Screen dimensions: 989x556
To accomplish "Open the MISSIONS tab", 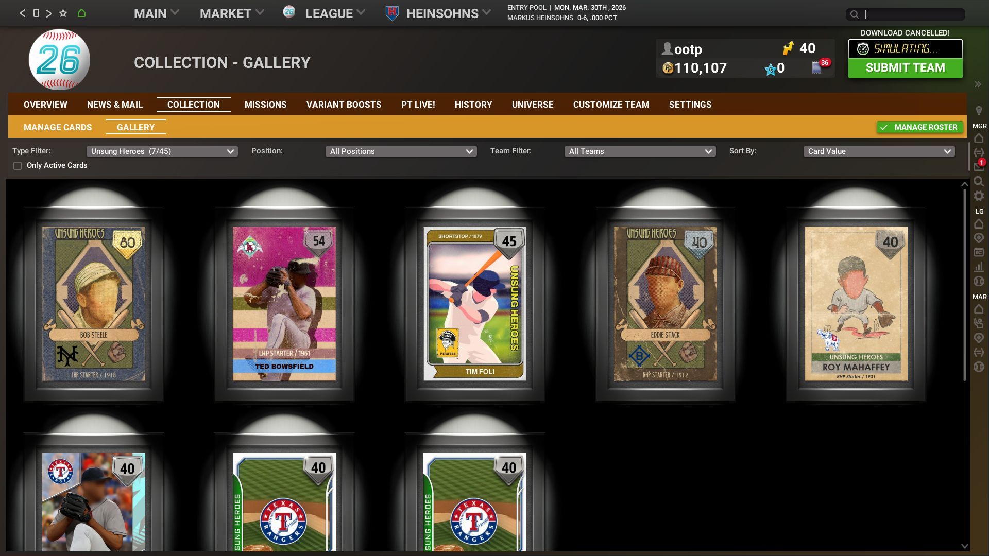I will click(x=265, y=105).
